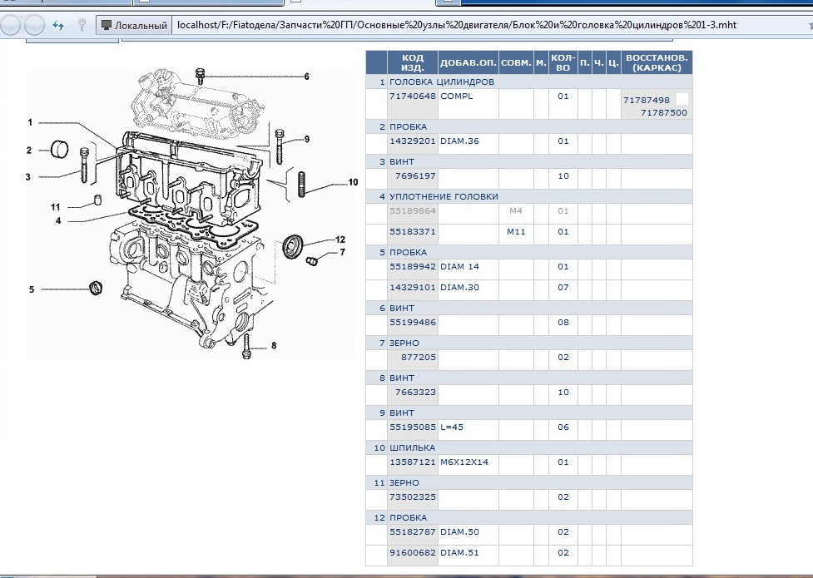The height and width of the screenshot is (578, 813).
Task: Select the ГОЛОВКА ЦИЛИНДРОВ row heading
Action: point(442,82)
